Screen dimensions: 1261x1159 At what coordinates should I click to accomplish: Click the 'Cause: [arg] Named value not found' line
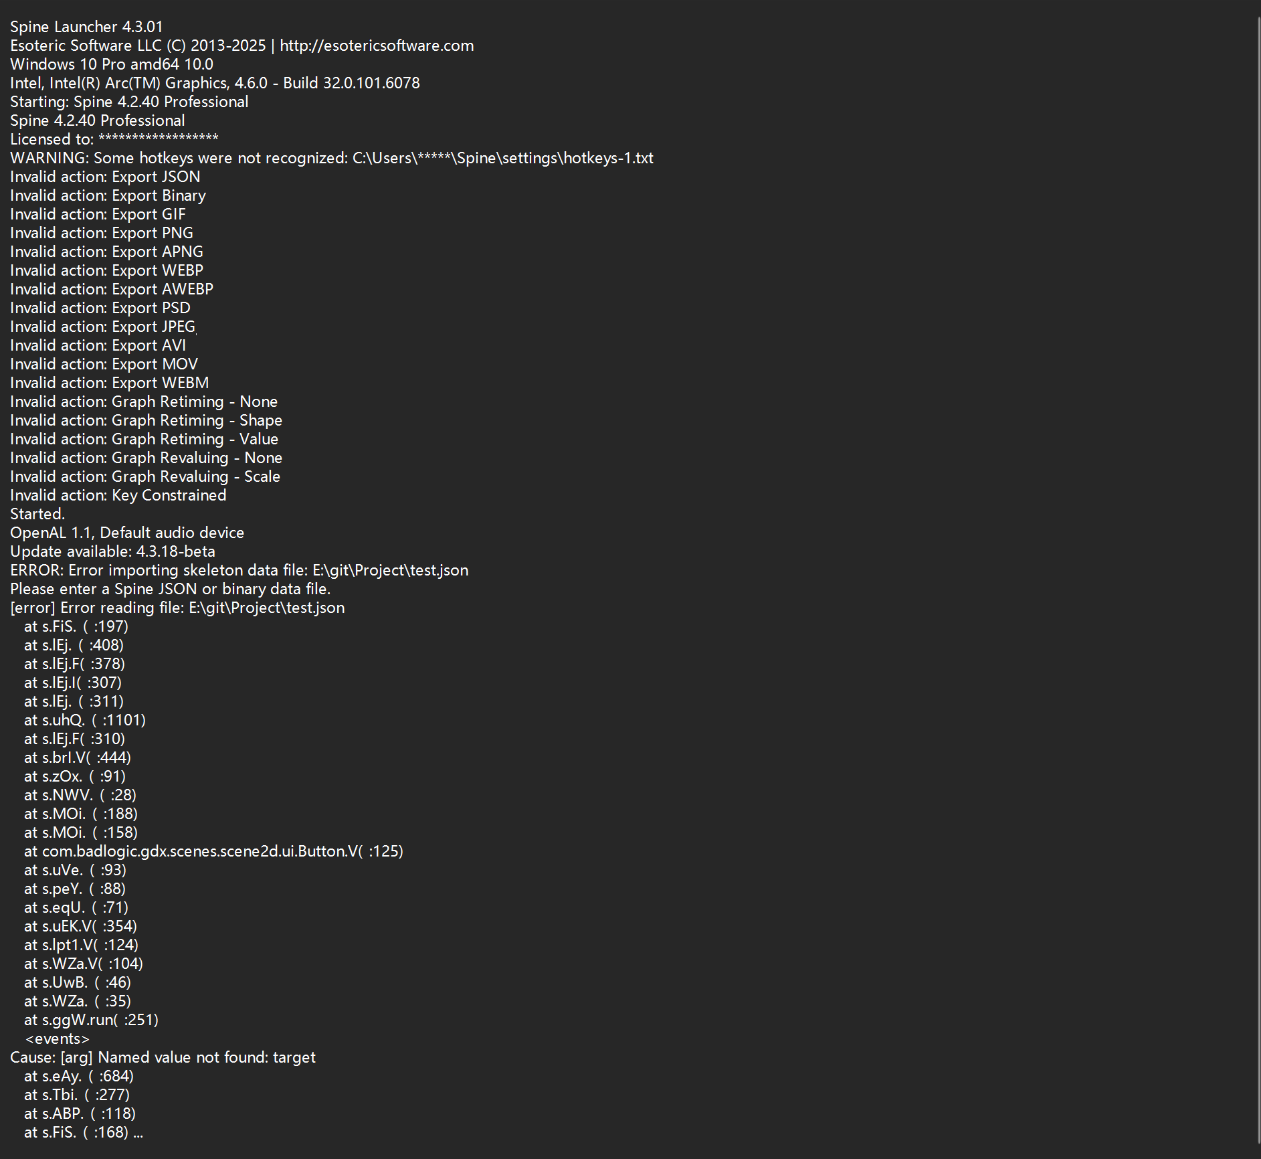point(163,1057)
